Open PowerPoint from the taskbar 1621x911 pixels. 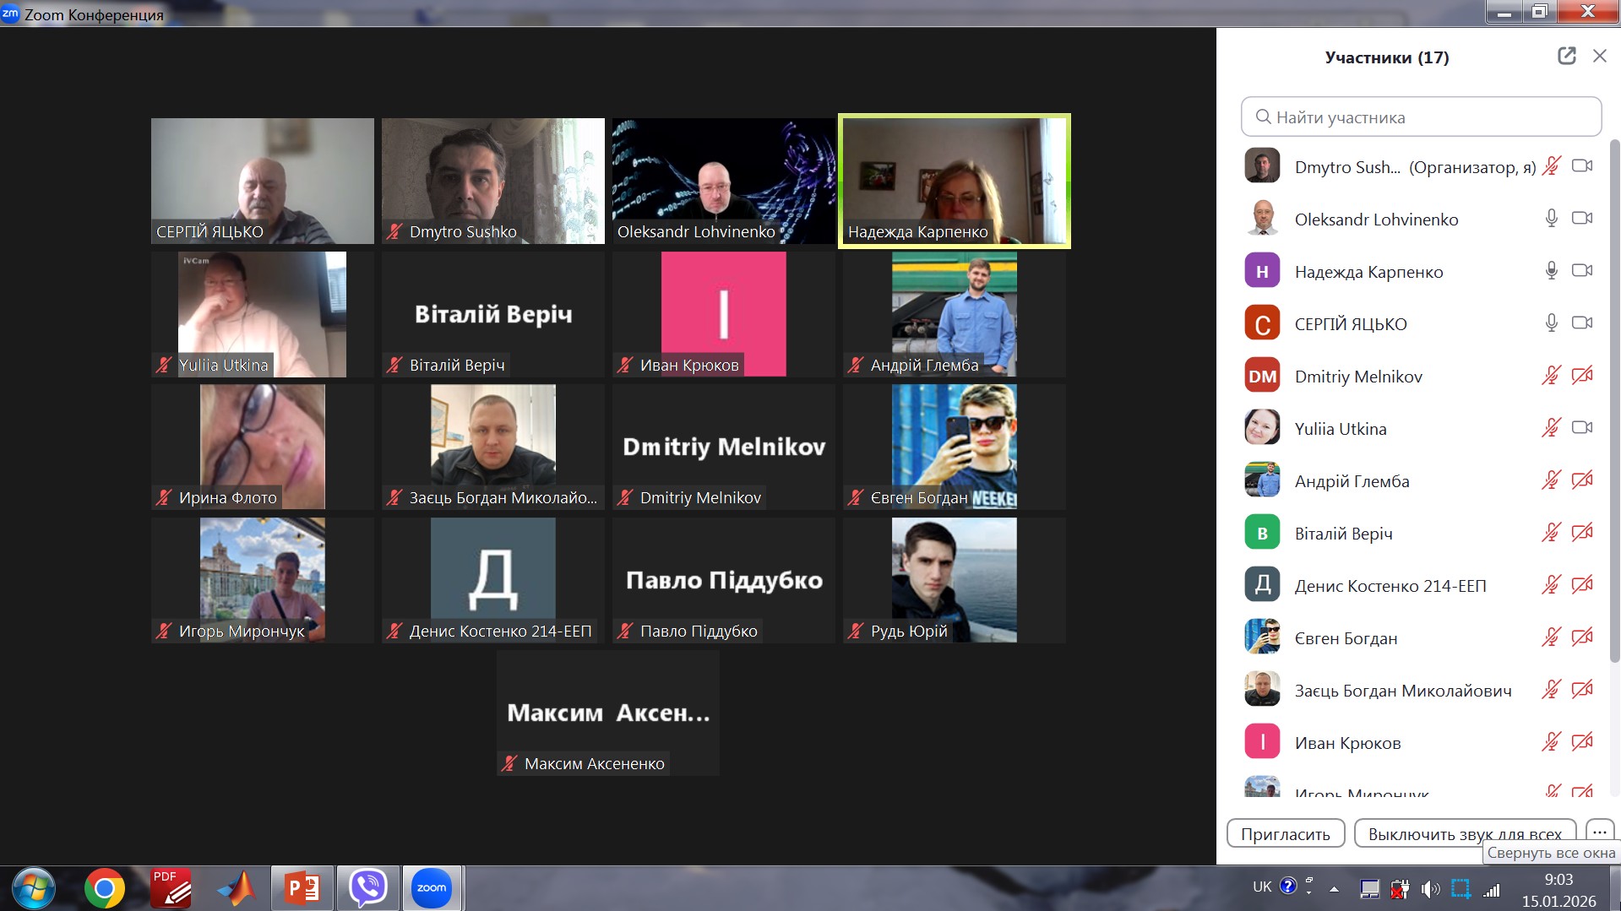pyautogui.click(x=302, y=888)
